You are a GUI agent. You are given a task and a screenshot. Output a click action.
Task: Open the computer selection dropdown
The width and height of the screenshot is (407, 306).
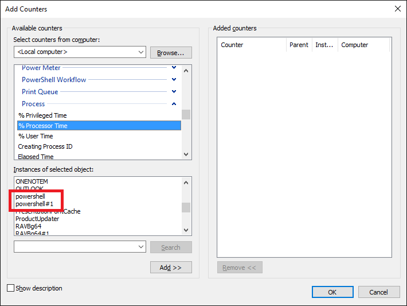pos(141,52)
